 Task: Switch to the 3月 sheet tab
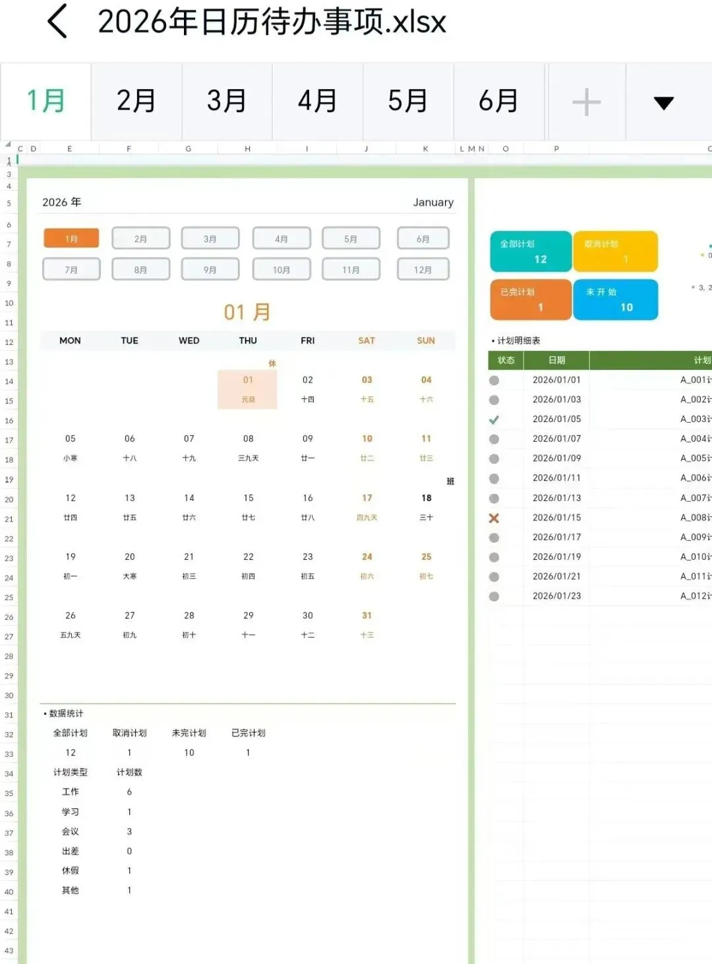tap(226, 102)
